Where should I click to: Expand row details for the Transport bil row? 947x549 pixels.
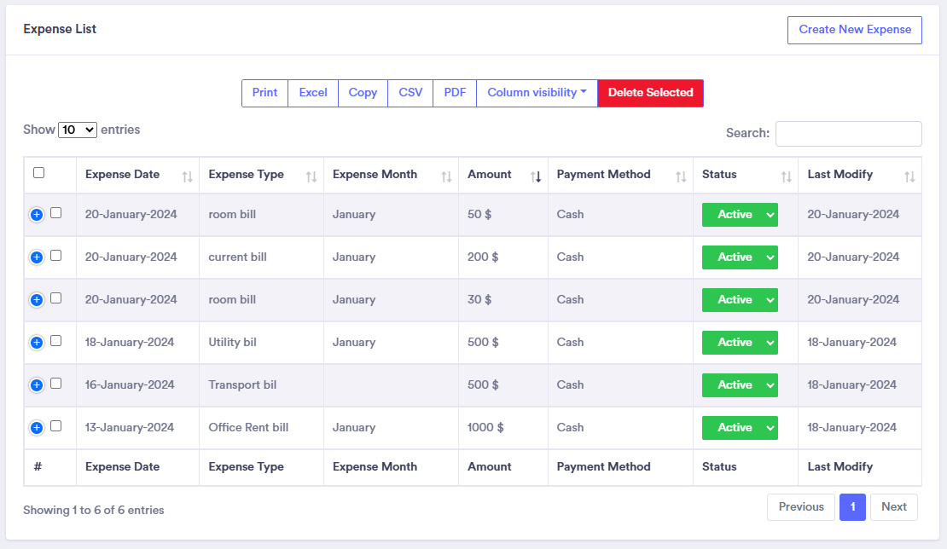coord(37,385)
